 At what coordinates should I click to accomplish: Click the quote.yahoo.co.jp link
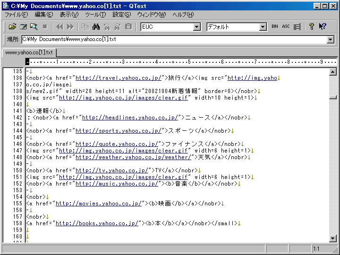coord(117,144)
